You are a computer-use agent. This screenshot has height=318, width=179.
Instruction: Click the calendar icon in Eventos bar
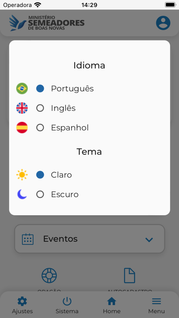pyautogui.click(x=27, y=238)
